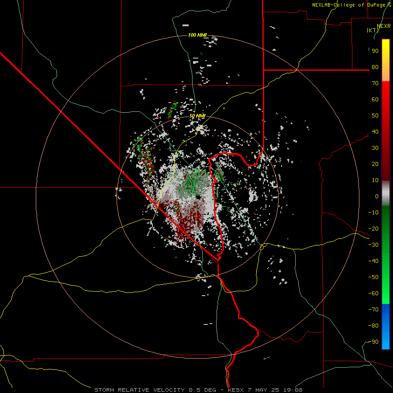
Task: Click the -80 value on velocity scale
Action: click(373, 326)
